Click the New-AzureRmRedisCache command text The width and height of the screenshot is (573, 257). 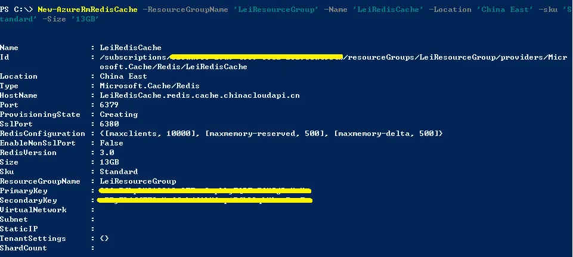[88, 10]
